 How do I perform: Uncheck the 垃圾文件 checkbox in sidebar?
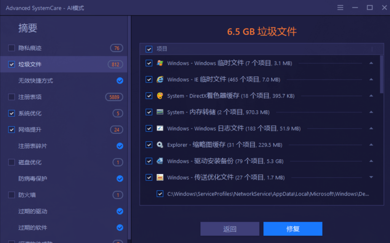click(x=11, y=64)
